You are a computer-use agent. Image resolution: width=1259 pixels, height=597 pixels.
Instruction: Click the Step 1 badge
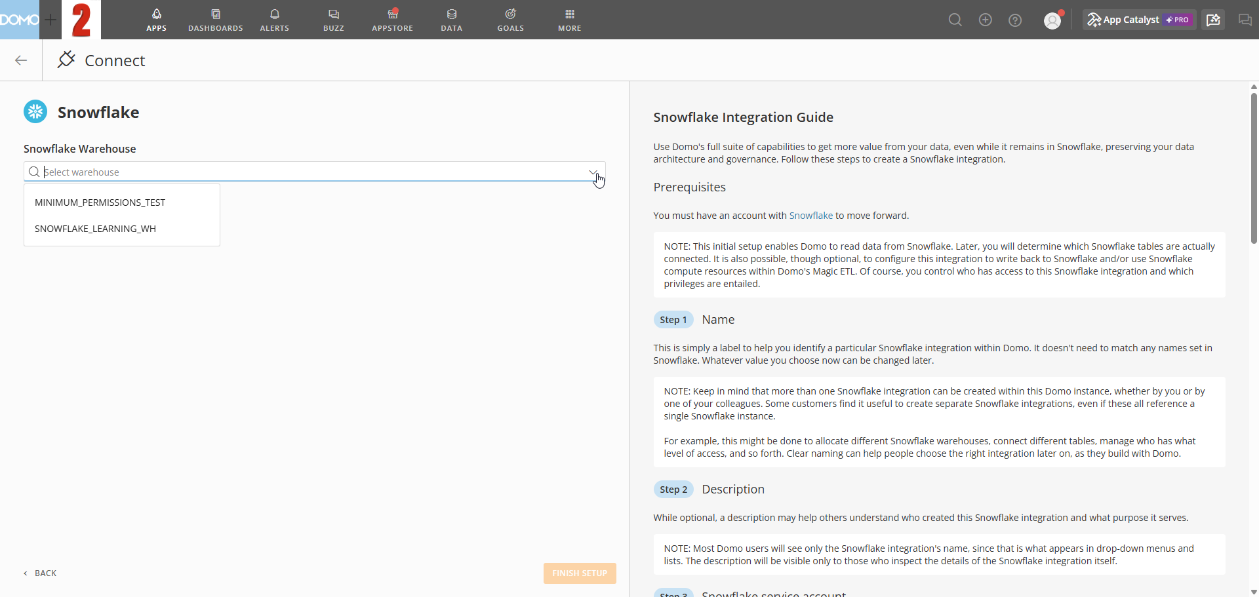click(x=673, y=320)
